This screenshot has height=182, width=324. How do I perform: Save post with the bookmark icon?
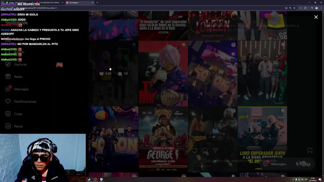coord(310,151)
